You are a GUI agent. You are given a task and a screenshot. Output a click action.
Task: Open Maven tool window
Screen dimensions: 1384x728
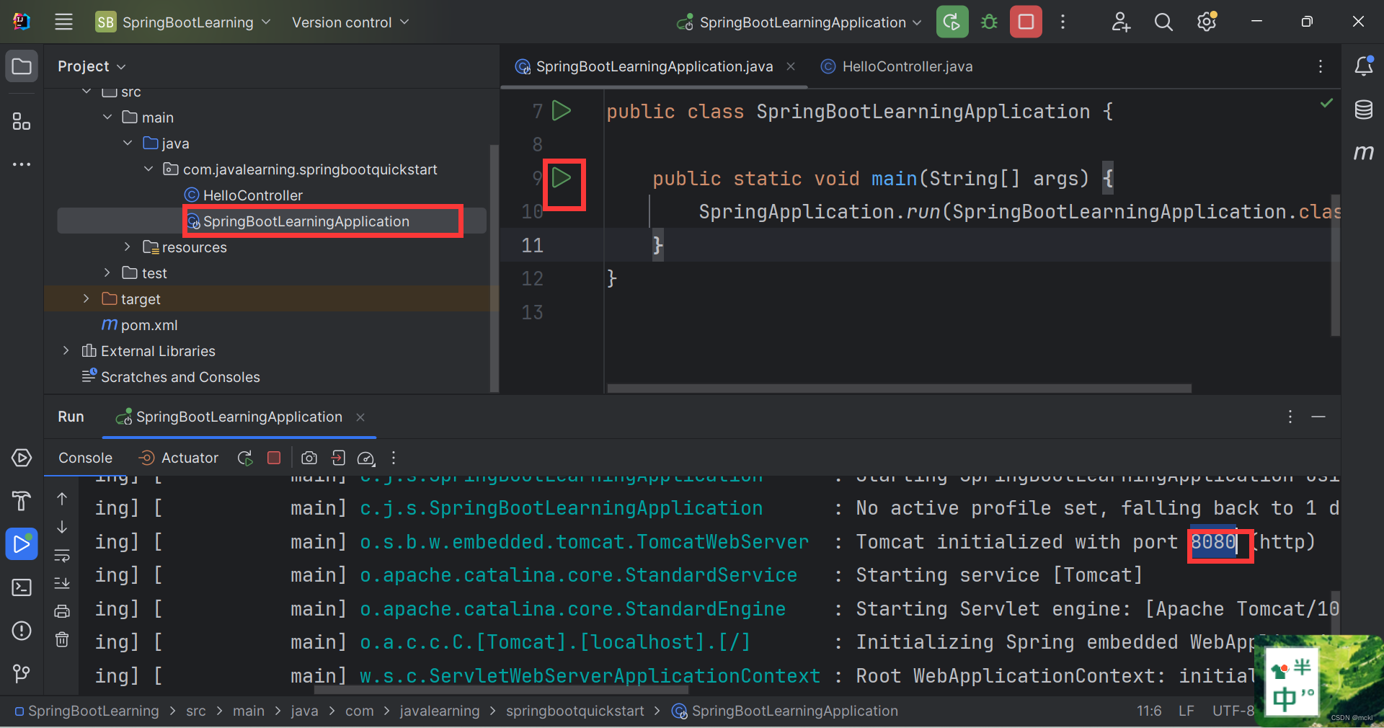1364,152
